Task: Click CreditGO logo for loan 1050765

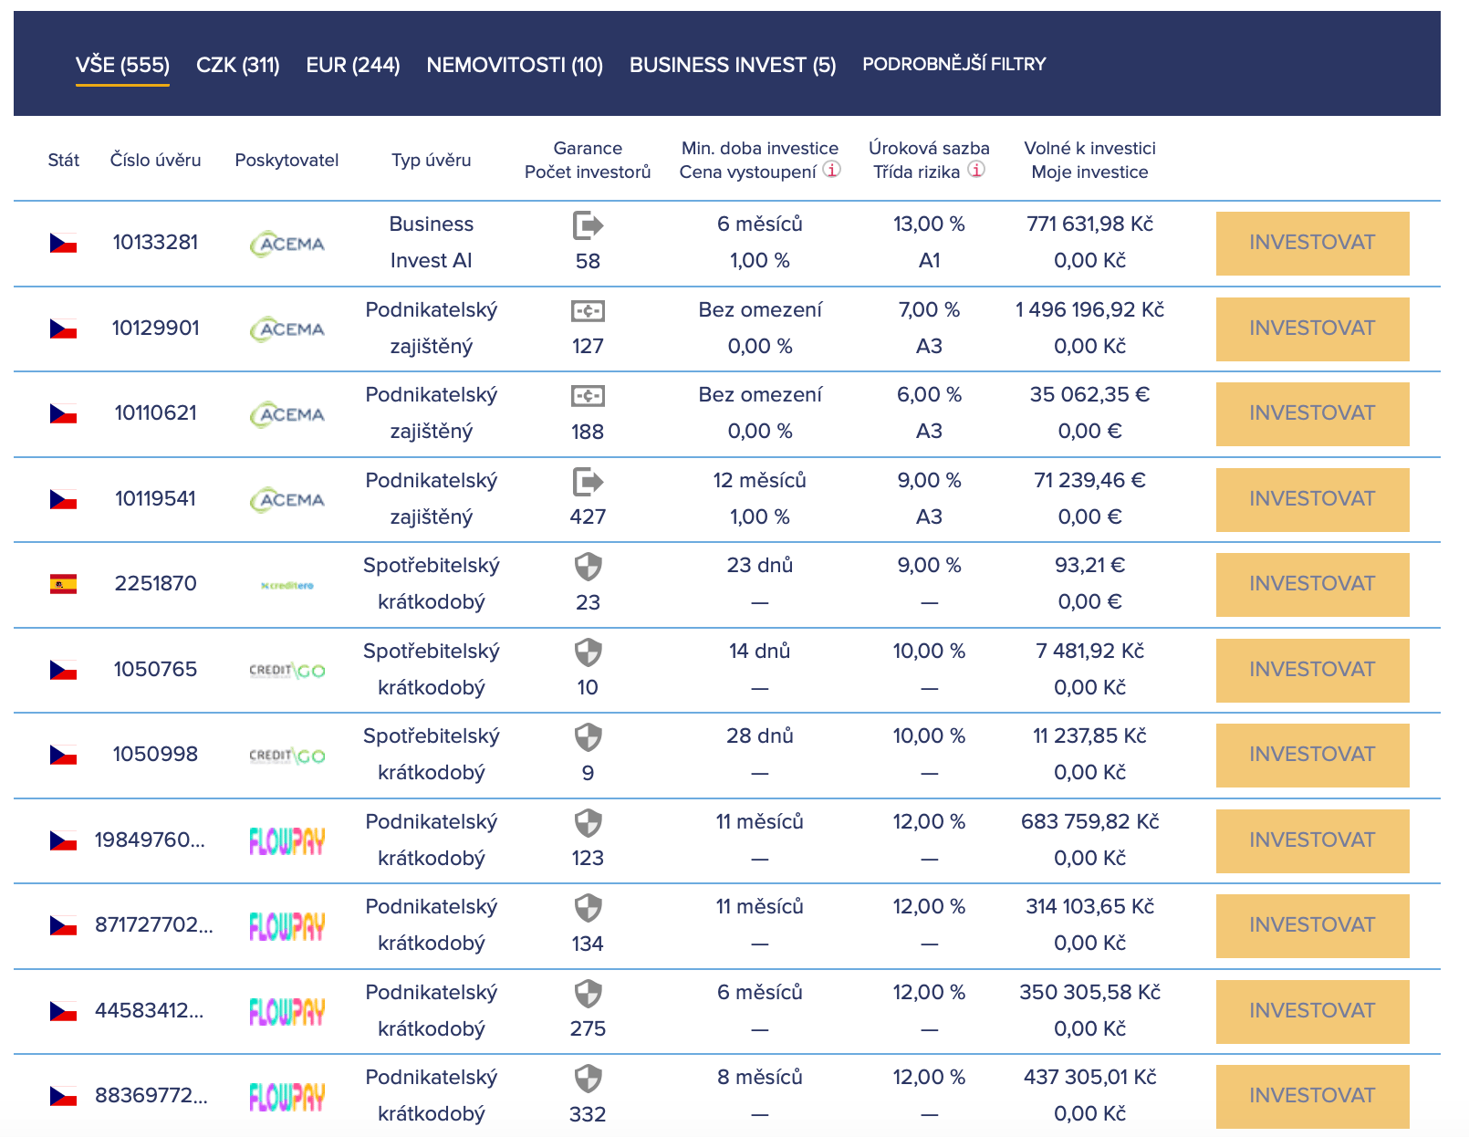Action: [287, 671]
